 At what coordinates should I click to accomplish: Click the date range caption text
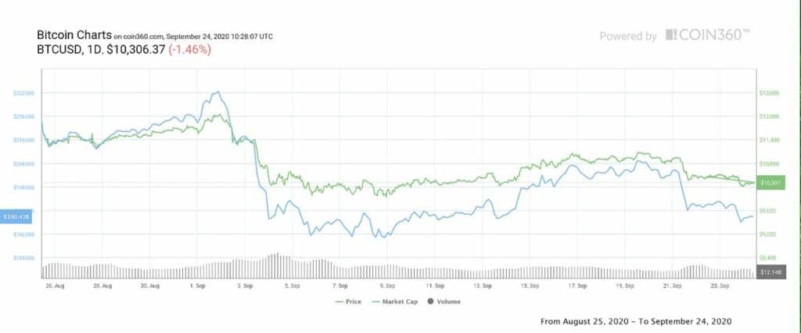coord(636,321)
